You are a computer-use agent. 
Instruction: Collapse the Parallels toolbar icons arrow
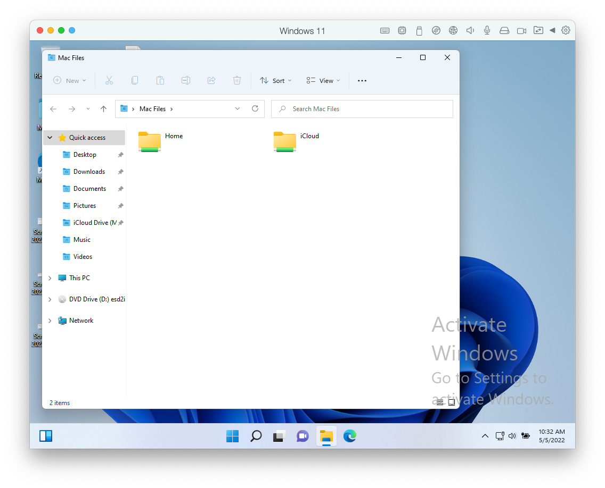552,30
